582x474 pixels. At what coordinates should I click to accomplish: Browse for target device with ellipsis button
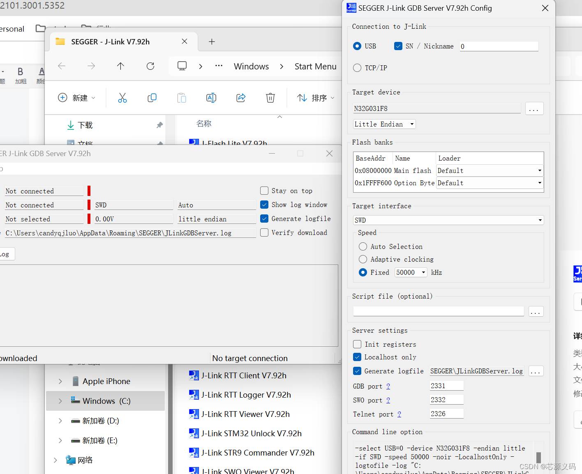tap(534, 108)
